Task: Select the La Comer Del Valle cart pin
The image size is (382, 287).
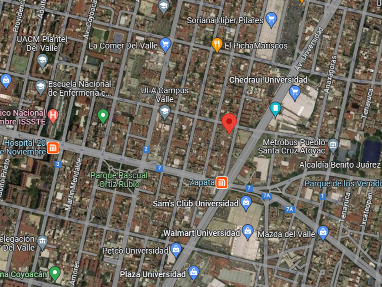Action: click(166, 46)
